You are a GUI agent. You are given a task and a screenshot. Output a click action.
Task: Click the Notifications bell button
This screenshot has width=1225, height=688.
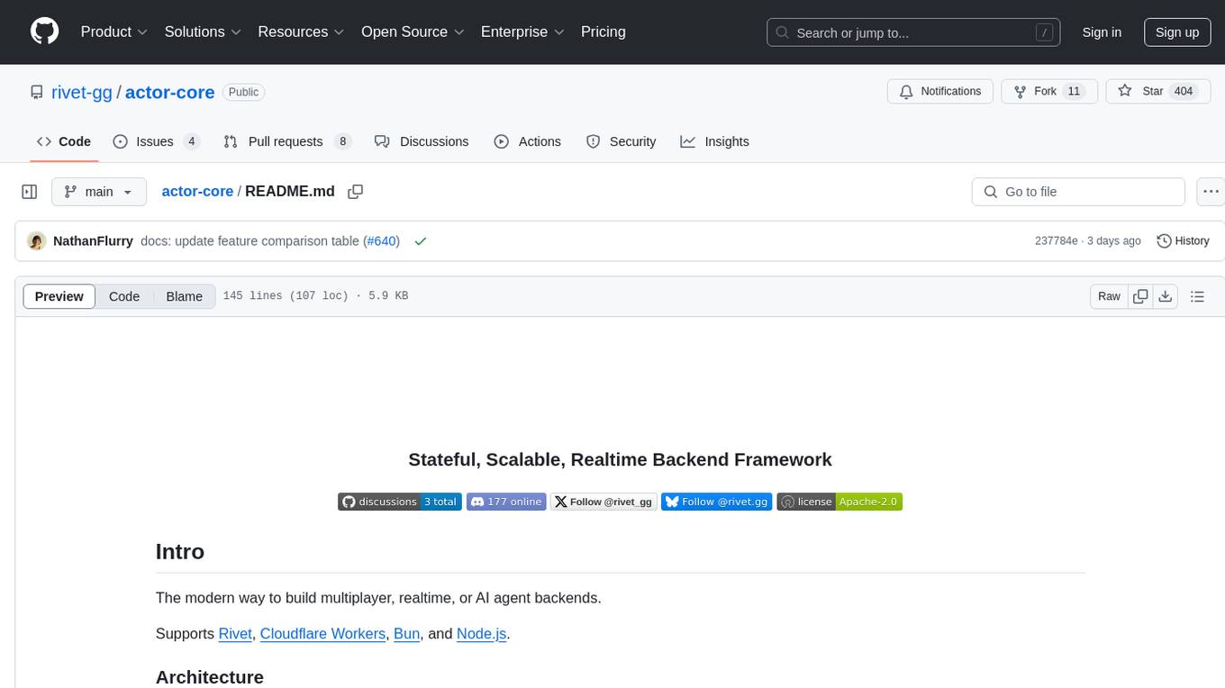click(940, 92)
